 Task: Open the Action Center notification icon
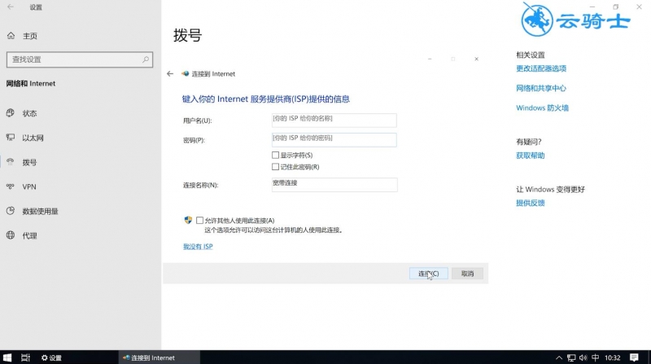click(634, 357)
